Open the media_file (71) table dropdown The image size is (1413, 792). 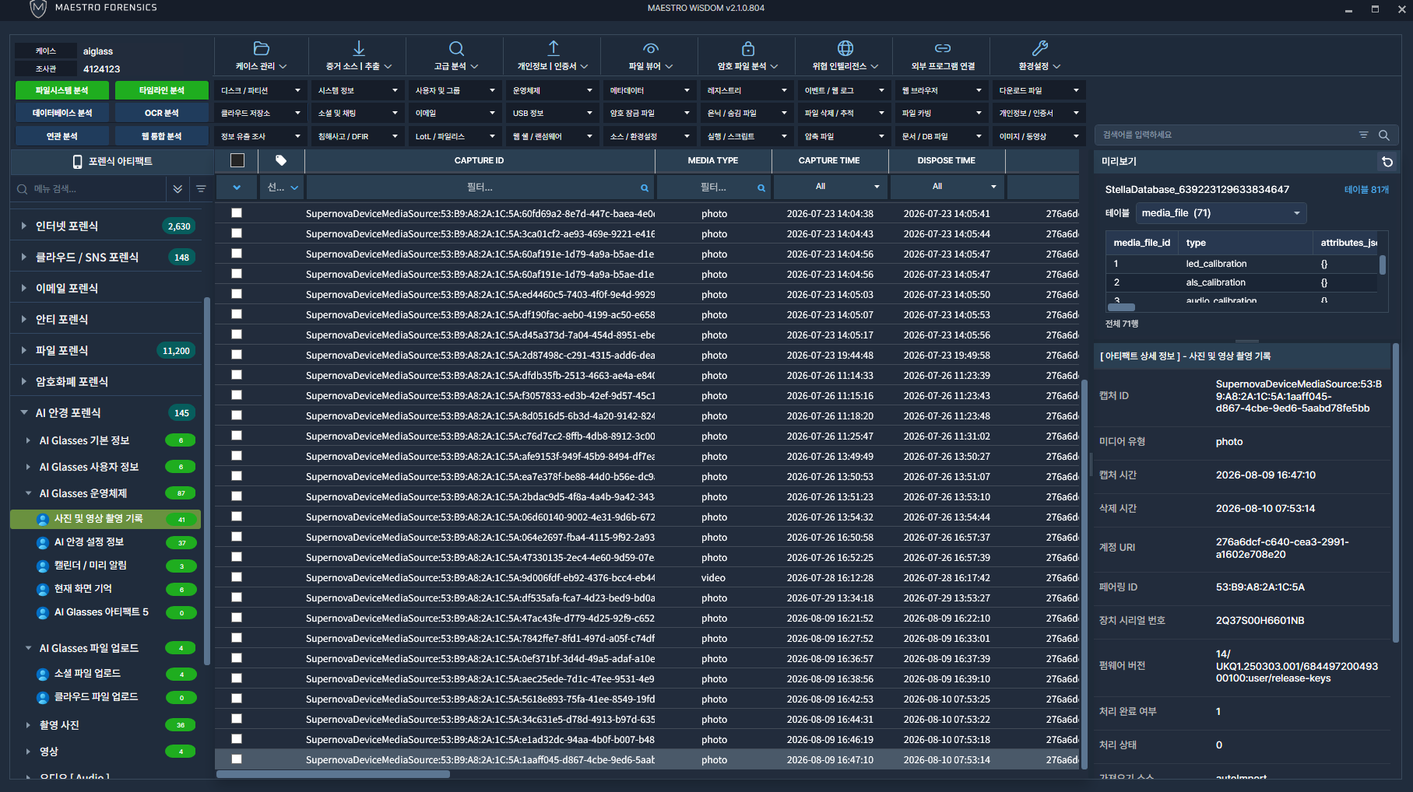(1221, 213)
